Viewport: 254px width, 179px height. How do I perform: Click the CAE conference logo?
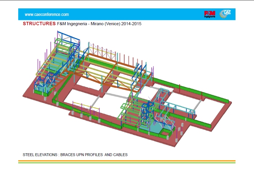coord(227,14)
